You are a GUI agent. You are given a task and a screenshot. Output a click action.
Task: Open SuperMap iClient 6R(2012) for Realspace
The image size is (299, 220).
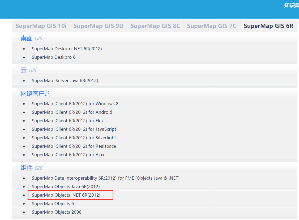click(x=74, y=146)
